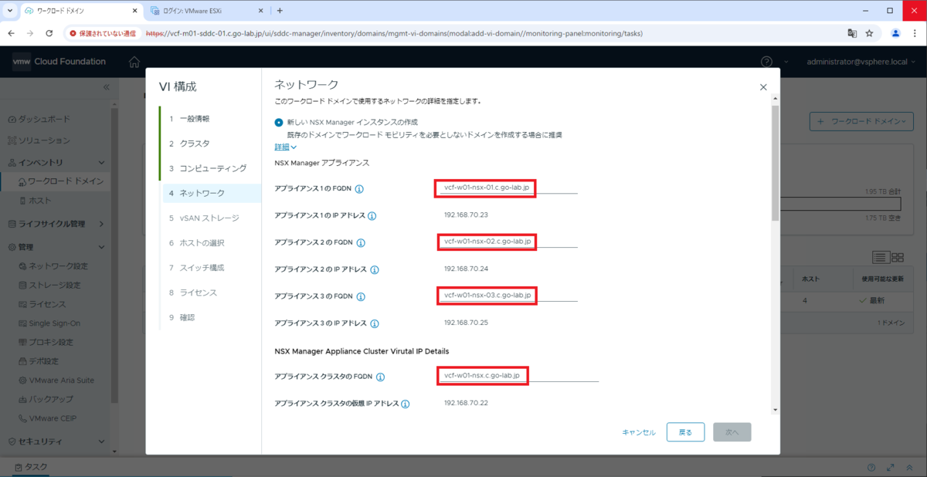Open info icon for アプライアンス クラスタの FQDN
927x477 pixels.
pyautogui.click(x=380, y=377)
